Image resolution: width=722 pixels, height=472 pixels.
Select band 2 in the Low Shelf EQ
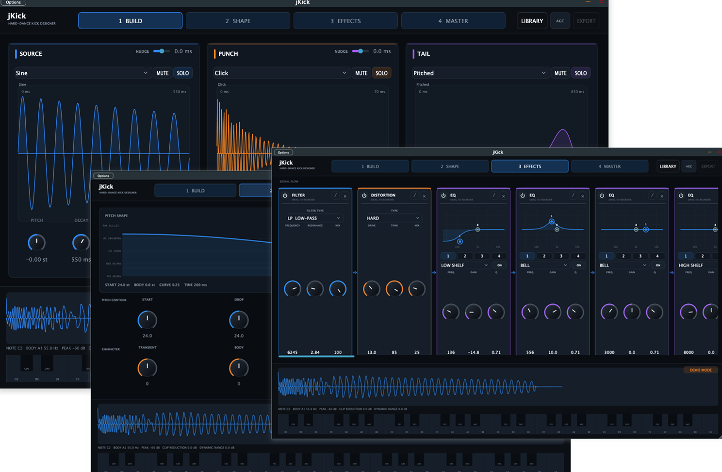click(x=465, y=256)
